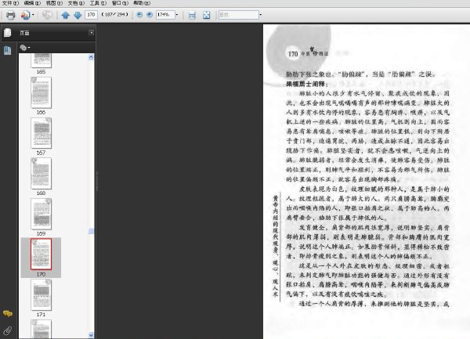Image resolution: width=470 pixels, height=339 pixels.
Task: Open the 帮助 (Help) menu
Action: (x=142, y=3)
